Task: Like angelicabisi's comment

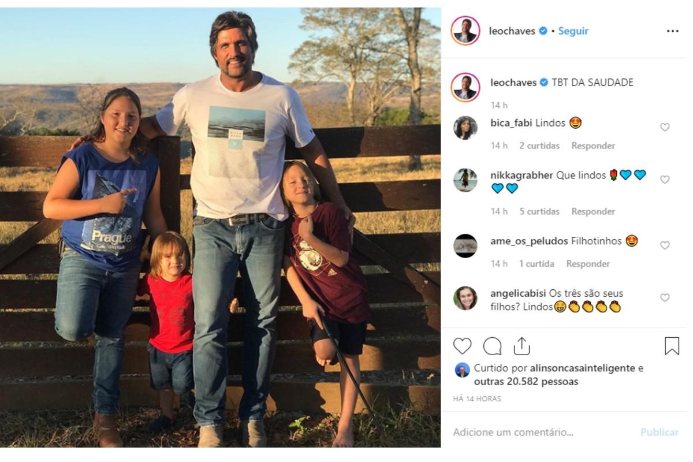Action: [665, 297]
